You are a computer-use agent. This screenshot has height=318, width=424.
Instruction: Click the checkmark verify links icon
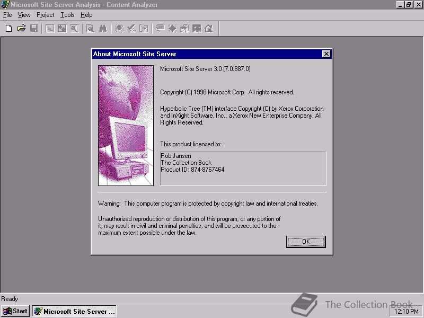[x=131, y=29]
